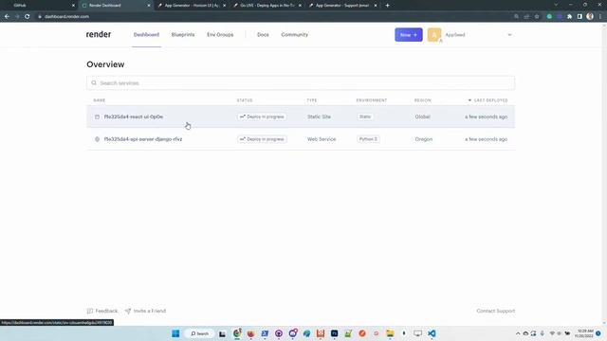The image size is (607, 341).
Task: Open the api-server-django web service
Action: pos(143,139)
